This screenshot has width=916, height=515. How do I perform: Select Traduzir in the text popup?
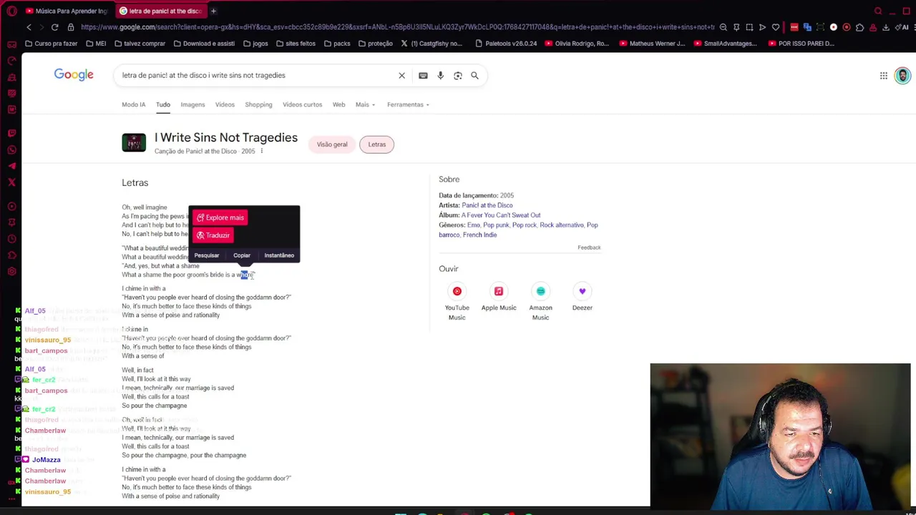click(213, 235)
